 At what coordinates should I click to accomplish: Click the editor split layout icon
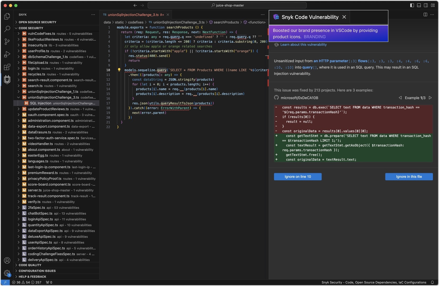click(x=425, y=14)
